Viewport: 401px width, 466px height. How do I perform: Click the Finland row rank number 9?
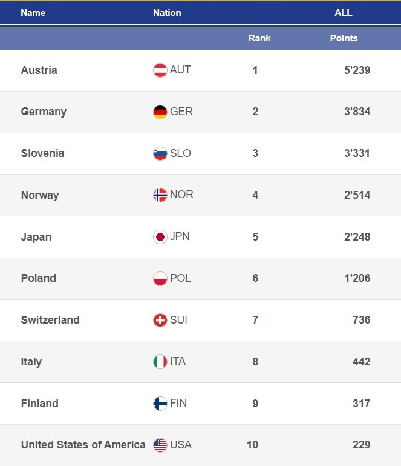pos(255,404)
